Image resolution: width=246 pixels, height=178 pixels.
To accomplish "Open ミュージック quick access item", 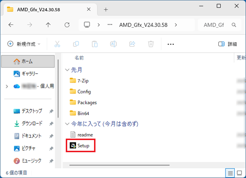I will pyautogui.click(x=28, y=161).
